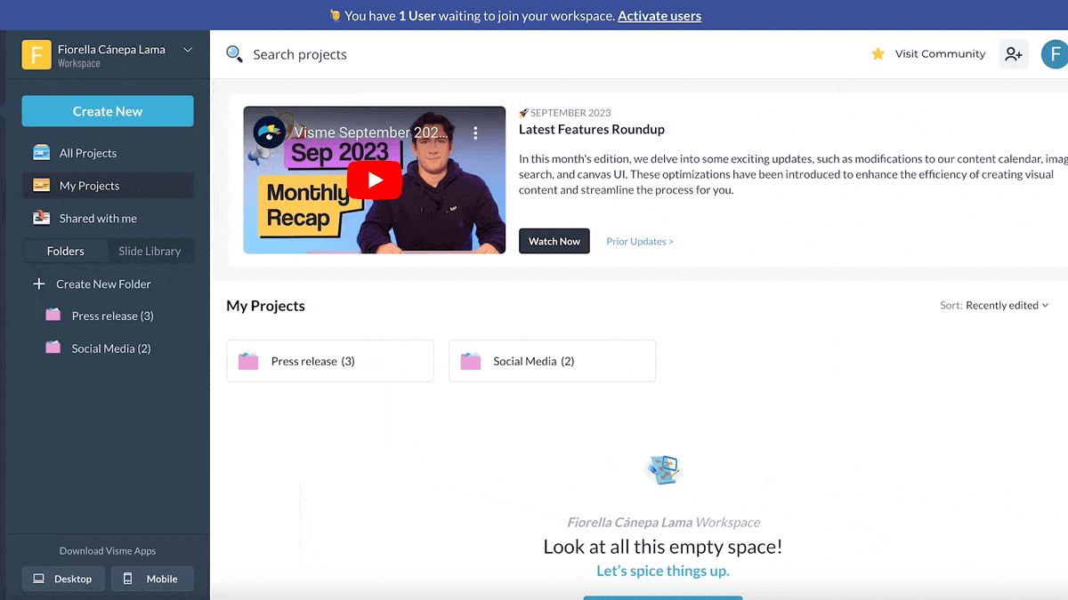Select the Desktop app download icon

pos(37,579)
